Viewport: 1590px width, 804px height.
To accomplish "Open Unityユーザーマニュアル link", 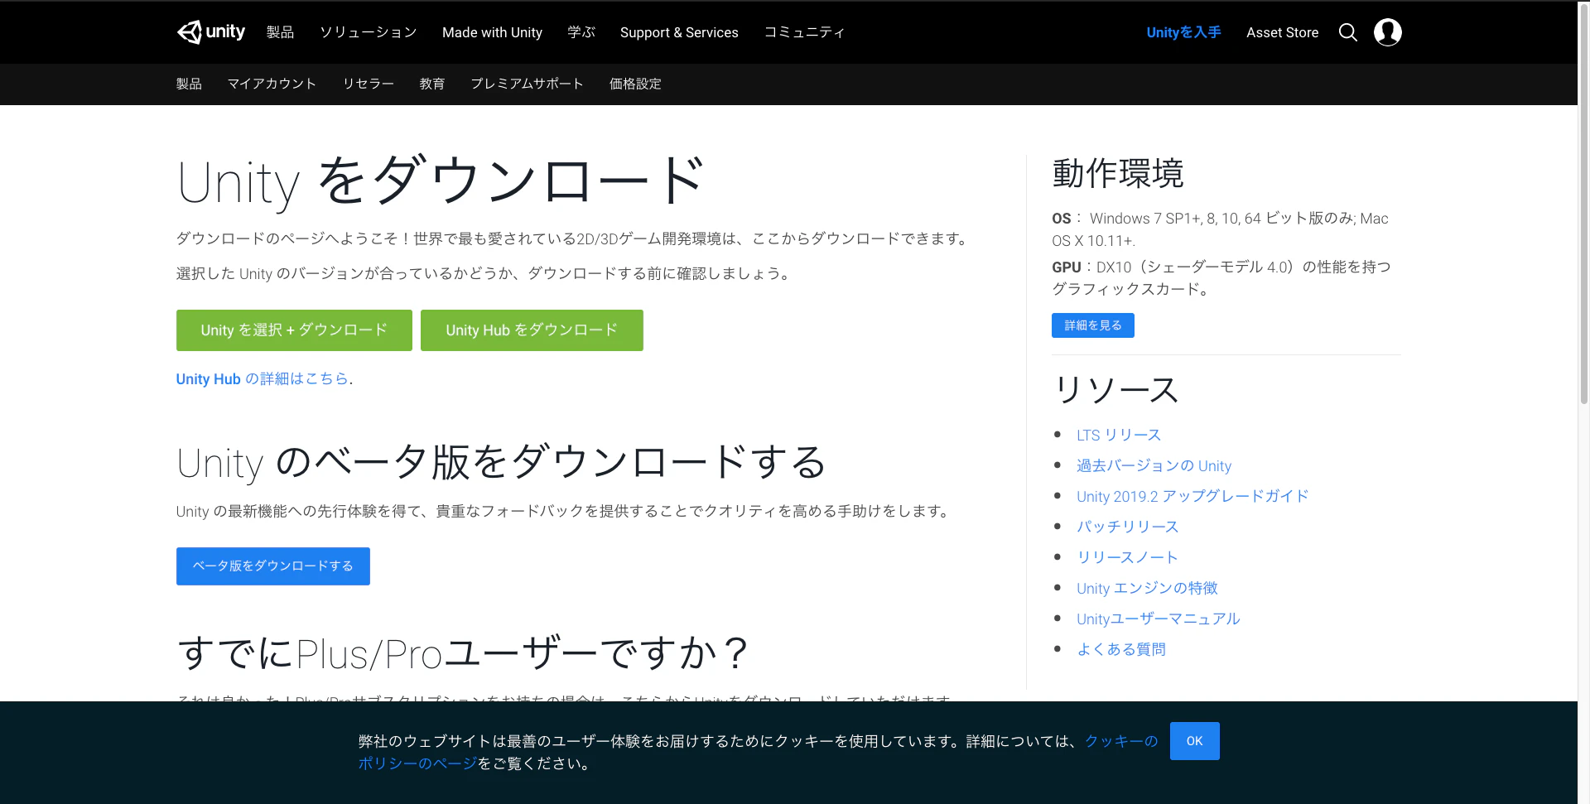I will (1158, 619).
